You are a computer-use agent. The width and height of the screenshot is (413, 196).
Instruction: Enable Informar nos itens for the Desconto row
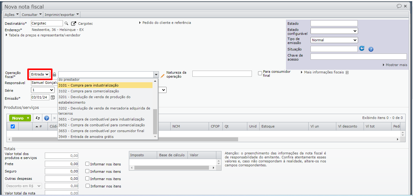(87, 186)
